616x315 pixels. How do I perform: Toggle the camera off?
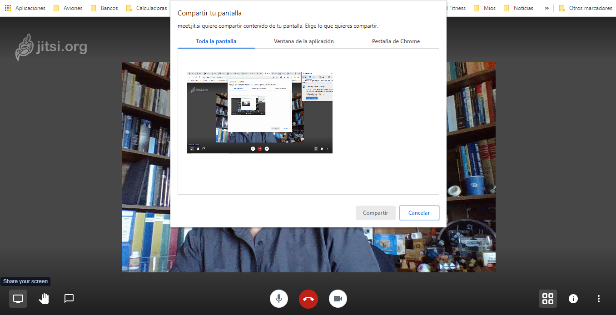338,299
